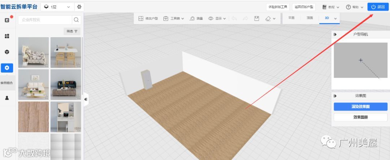Open the 帮助 help menu
This screenshot has width=390, height=160.
tap(355, 7)
